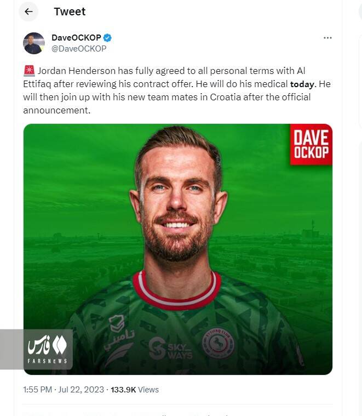Image resolution: width=362 pixels, height=416 pixels.
Task: Open the DaveOCKOP display name link
Action: [x=76, y=38]
